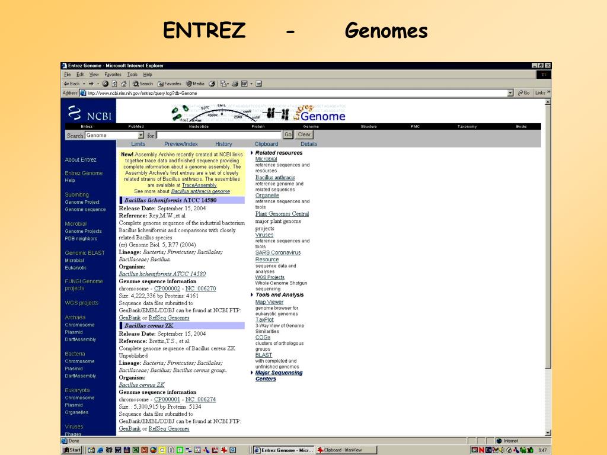
Task: Open the File menu
Action: coord(68,74)
